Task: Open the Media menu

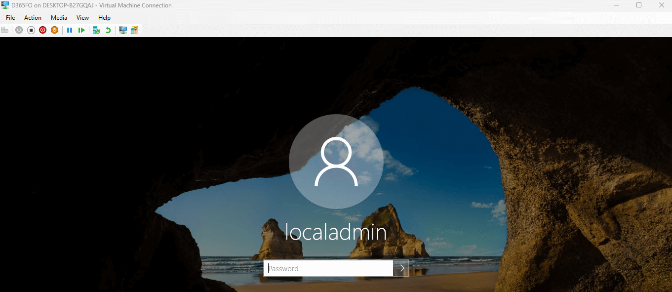Action: 59,18
